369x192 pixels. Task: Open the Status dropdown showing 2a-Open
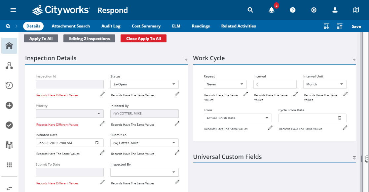coord(144,84)
